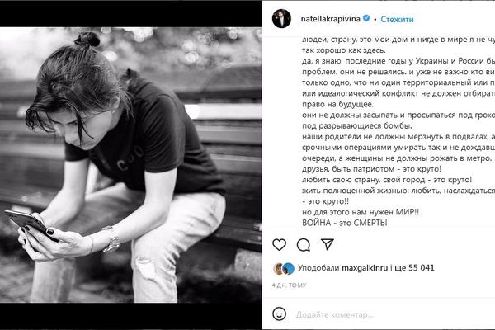Click caption line 'под разрывающиеся бомбы.'
Viewport: 495px width, 330px height.
coord(356,126)
